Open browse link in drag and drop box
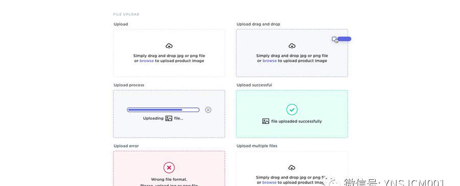Image resolution: width=460 pixels, height=186 pixels. point(269,61)
